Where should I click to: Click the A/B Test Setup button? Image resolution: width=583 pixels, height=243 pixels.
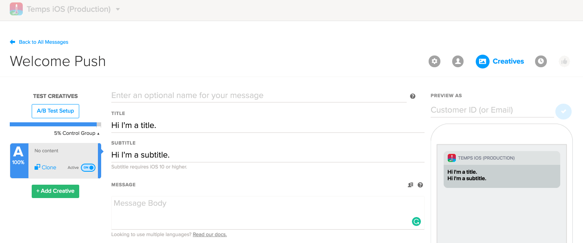pos(55,111)
